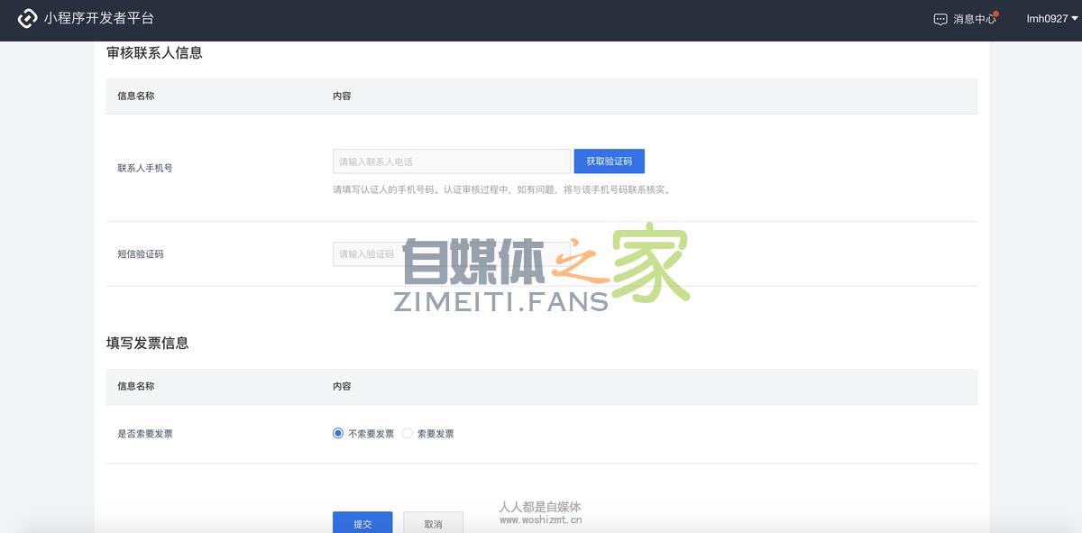Click the 请输入联系人电话 phone input field
Image resolution: width=1082 pixels, height=533 pixels.
coord(451,161)
